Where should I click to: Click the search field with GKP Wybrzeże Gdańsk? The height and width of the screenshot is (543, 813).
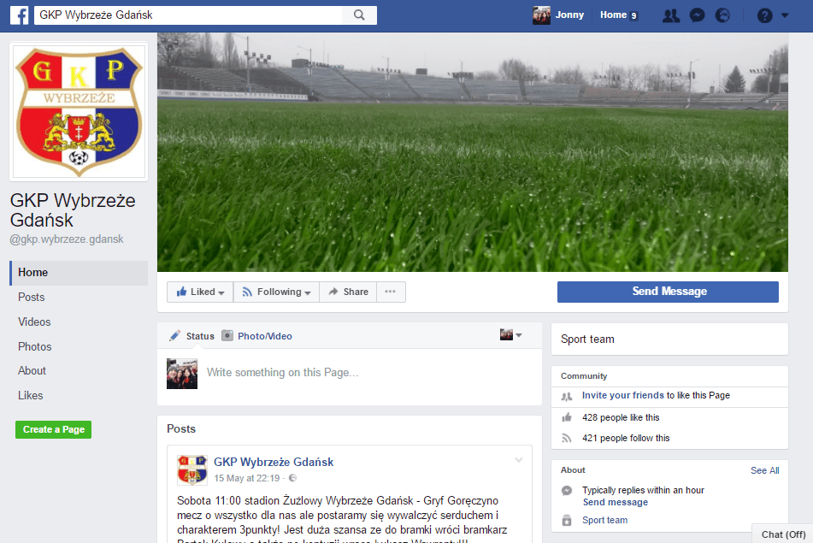click(x=188, y=15)
